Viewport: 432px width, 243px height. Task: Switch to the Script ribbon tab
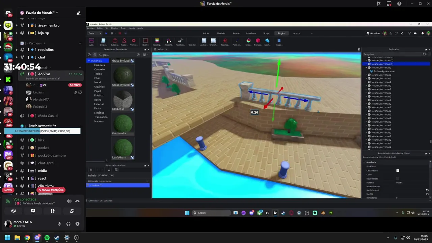point(266,33)
